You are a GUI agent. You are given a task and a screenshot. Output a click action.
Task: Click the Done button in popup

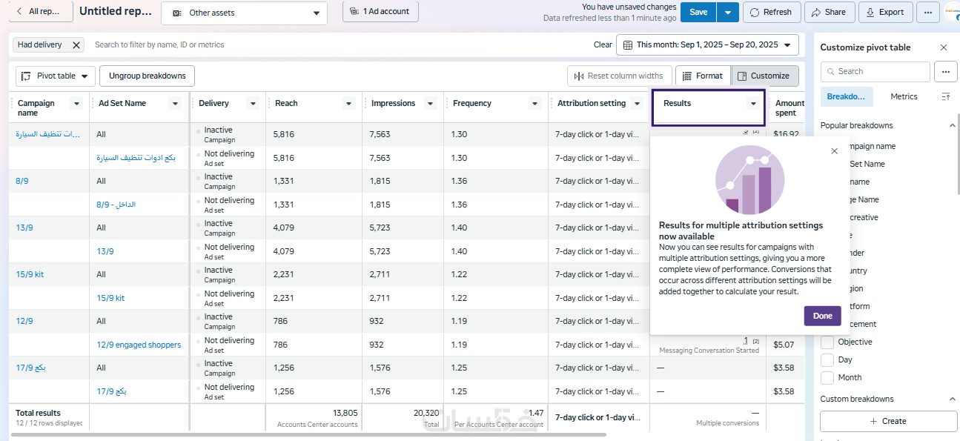(x=822, y=316)
